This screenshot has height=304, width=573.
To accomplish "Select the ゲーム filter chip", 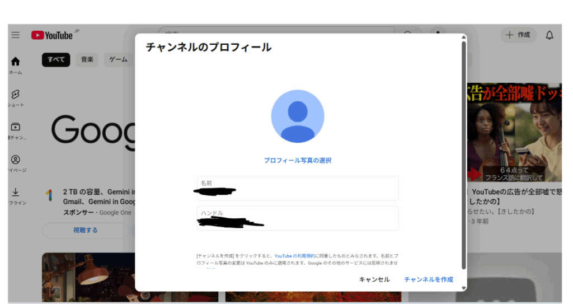I will coord(118,59).
